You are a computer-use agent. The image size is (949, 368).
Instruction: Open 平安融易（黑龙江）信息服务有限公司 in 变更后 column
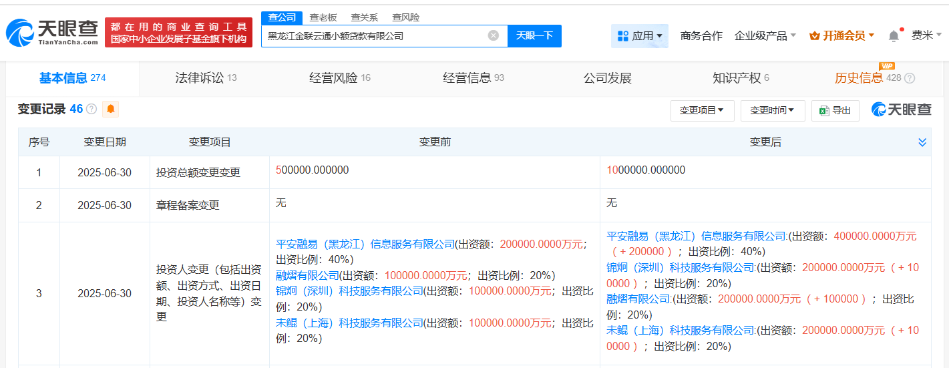click(697, 236)
